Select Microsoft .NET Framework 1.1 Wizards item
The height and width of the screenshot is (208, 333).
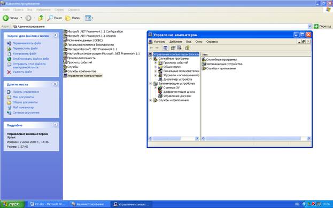pos(91,36)
